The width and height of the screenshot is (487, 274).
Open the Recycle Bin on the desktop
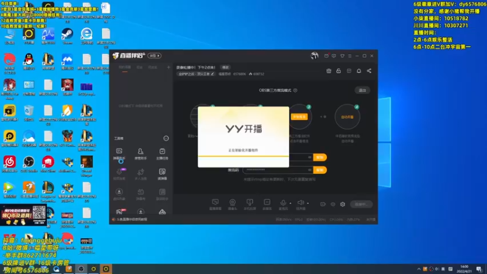click(29, 113)
